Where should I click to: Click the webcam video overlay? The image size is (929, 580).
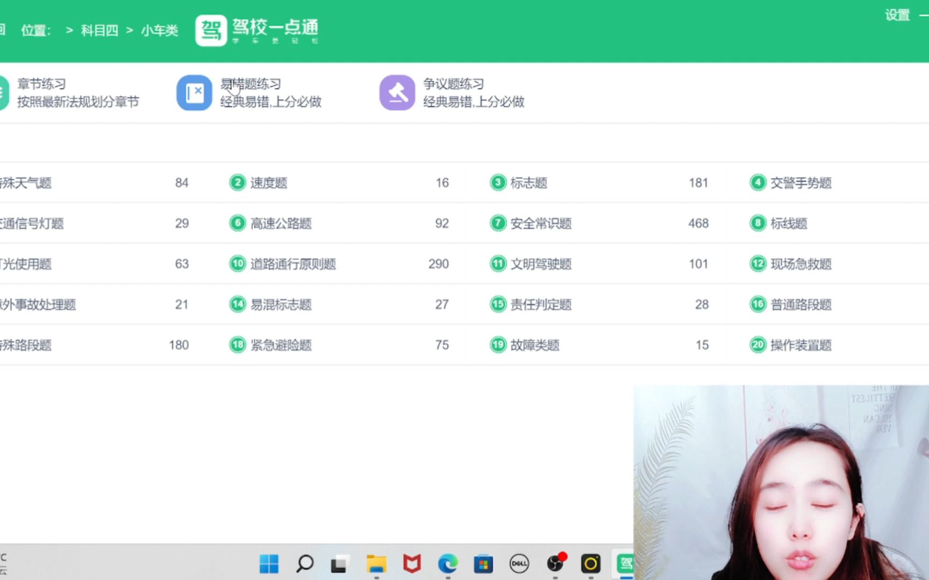pyautogui.click(x=781, y=482)
